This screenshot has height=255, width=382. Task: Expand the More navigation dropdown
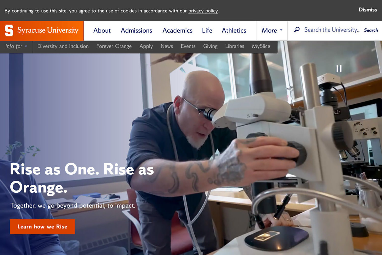[272, 31]
